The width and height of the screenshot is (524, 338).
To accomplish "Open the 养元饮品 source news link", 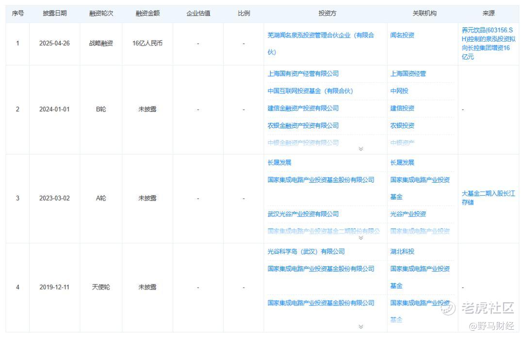I will click(488, 44).
